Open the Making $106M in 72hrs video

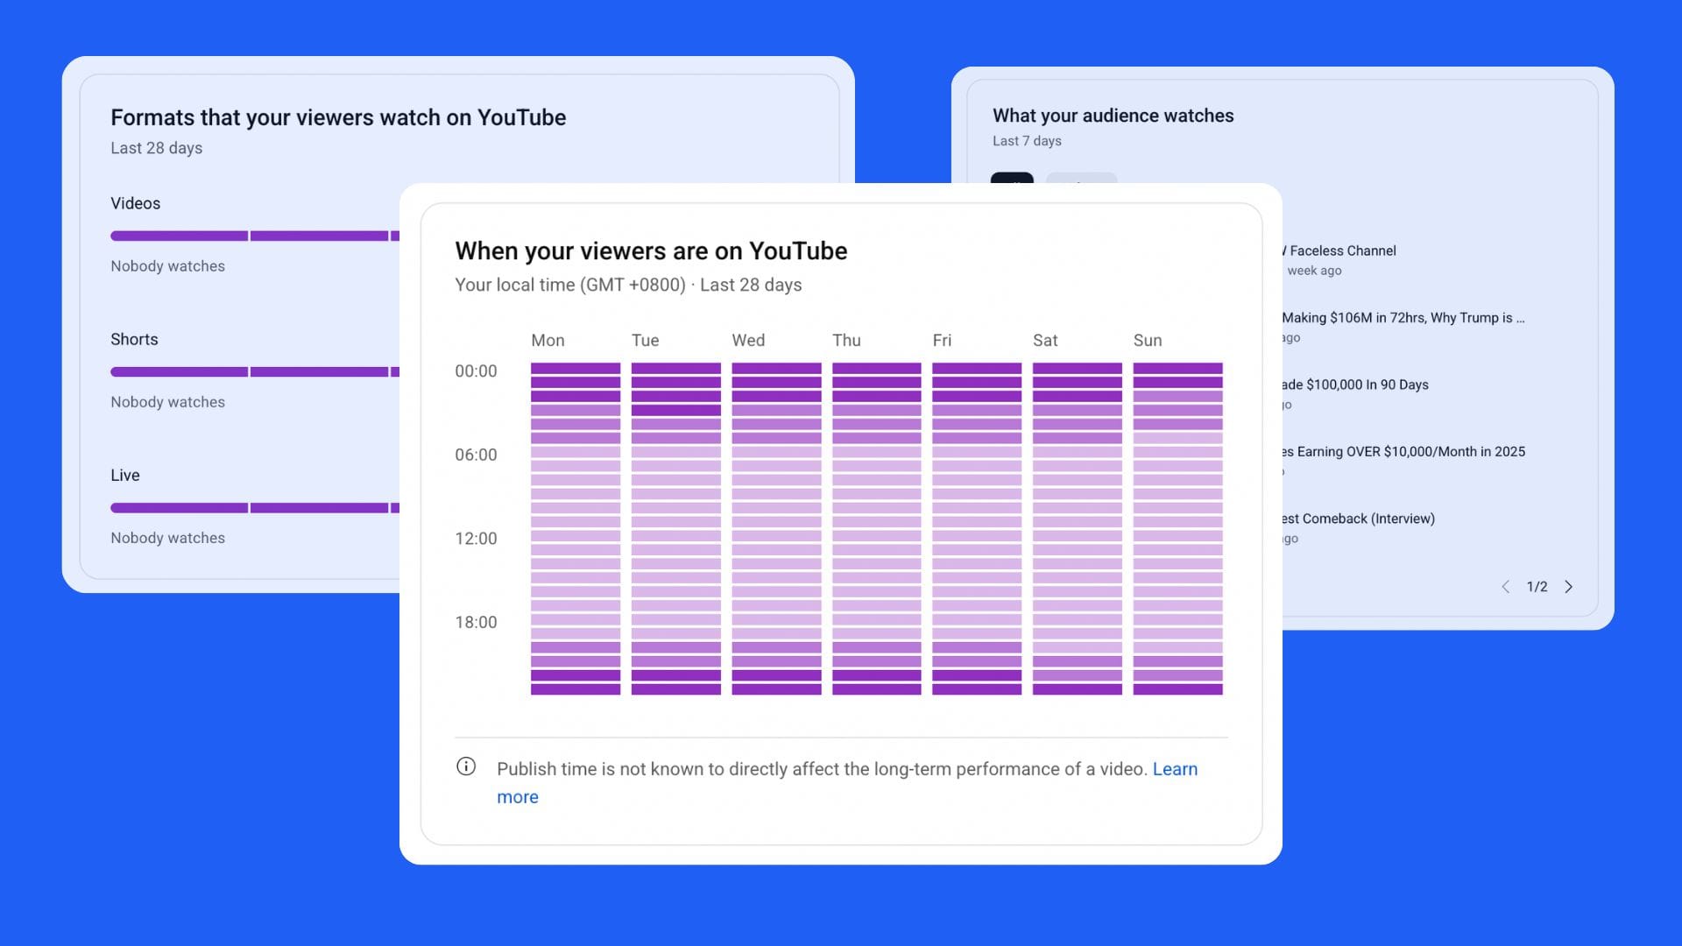[1402, 318]
